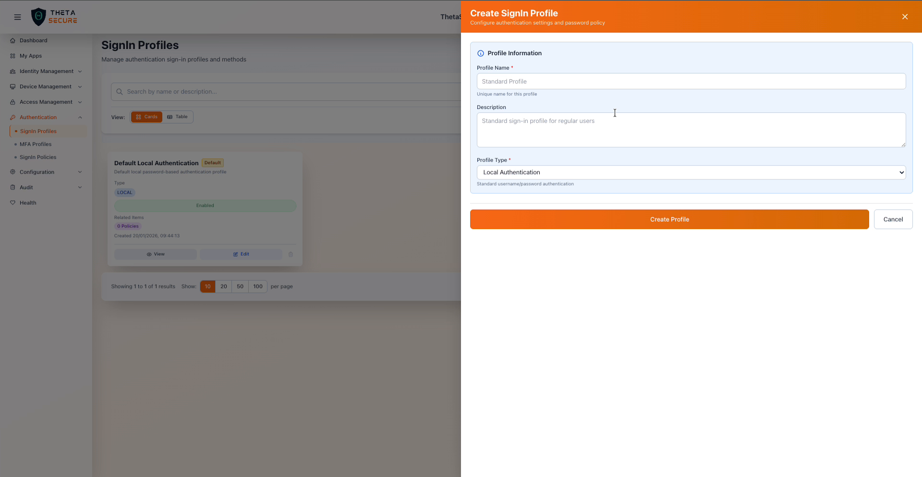Click the Create Profile button

[x=669, y=219]
